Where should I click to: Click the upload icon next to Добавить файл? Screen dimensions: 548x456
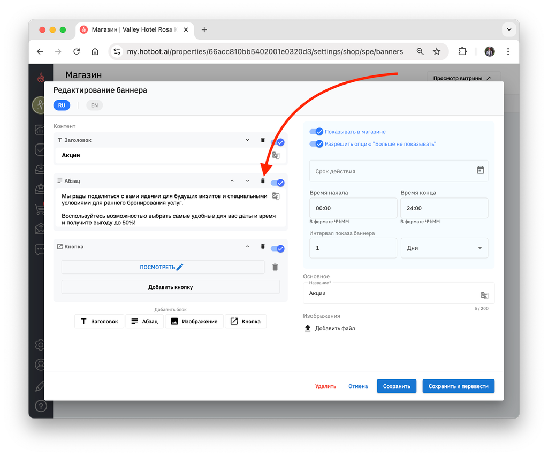[308, 328]
